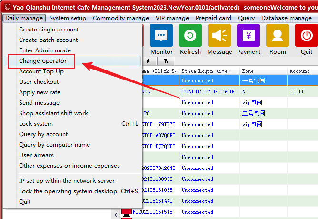Click the Monitor toolbar icon
Screen dimensions: 318x219
click(x=161, y=36)
